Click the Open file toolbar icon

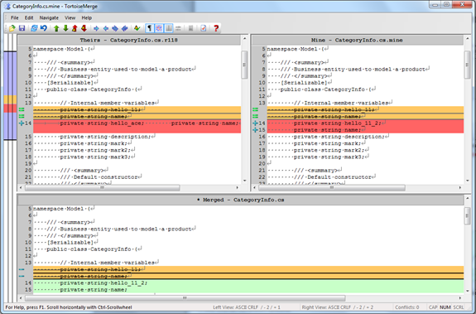(12, 28)
